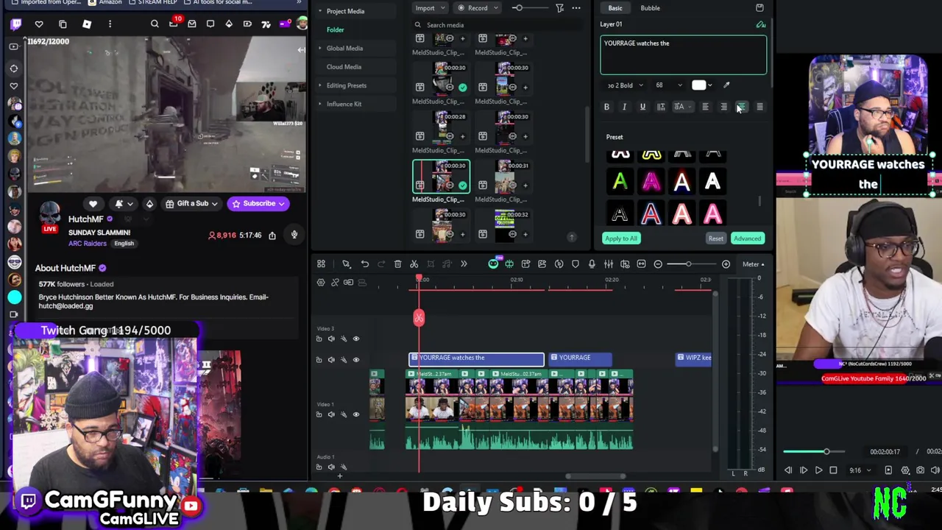
Task: Take a snapshot with the camera icon
Action: pos(920,470)
